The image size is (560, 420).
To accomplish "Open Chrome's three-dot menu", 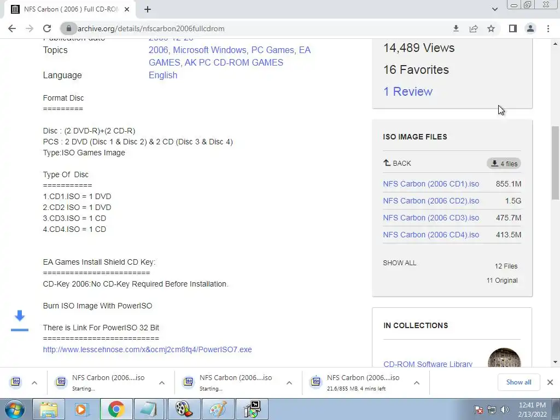I will [548, 28].
